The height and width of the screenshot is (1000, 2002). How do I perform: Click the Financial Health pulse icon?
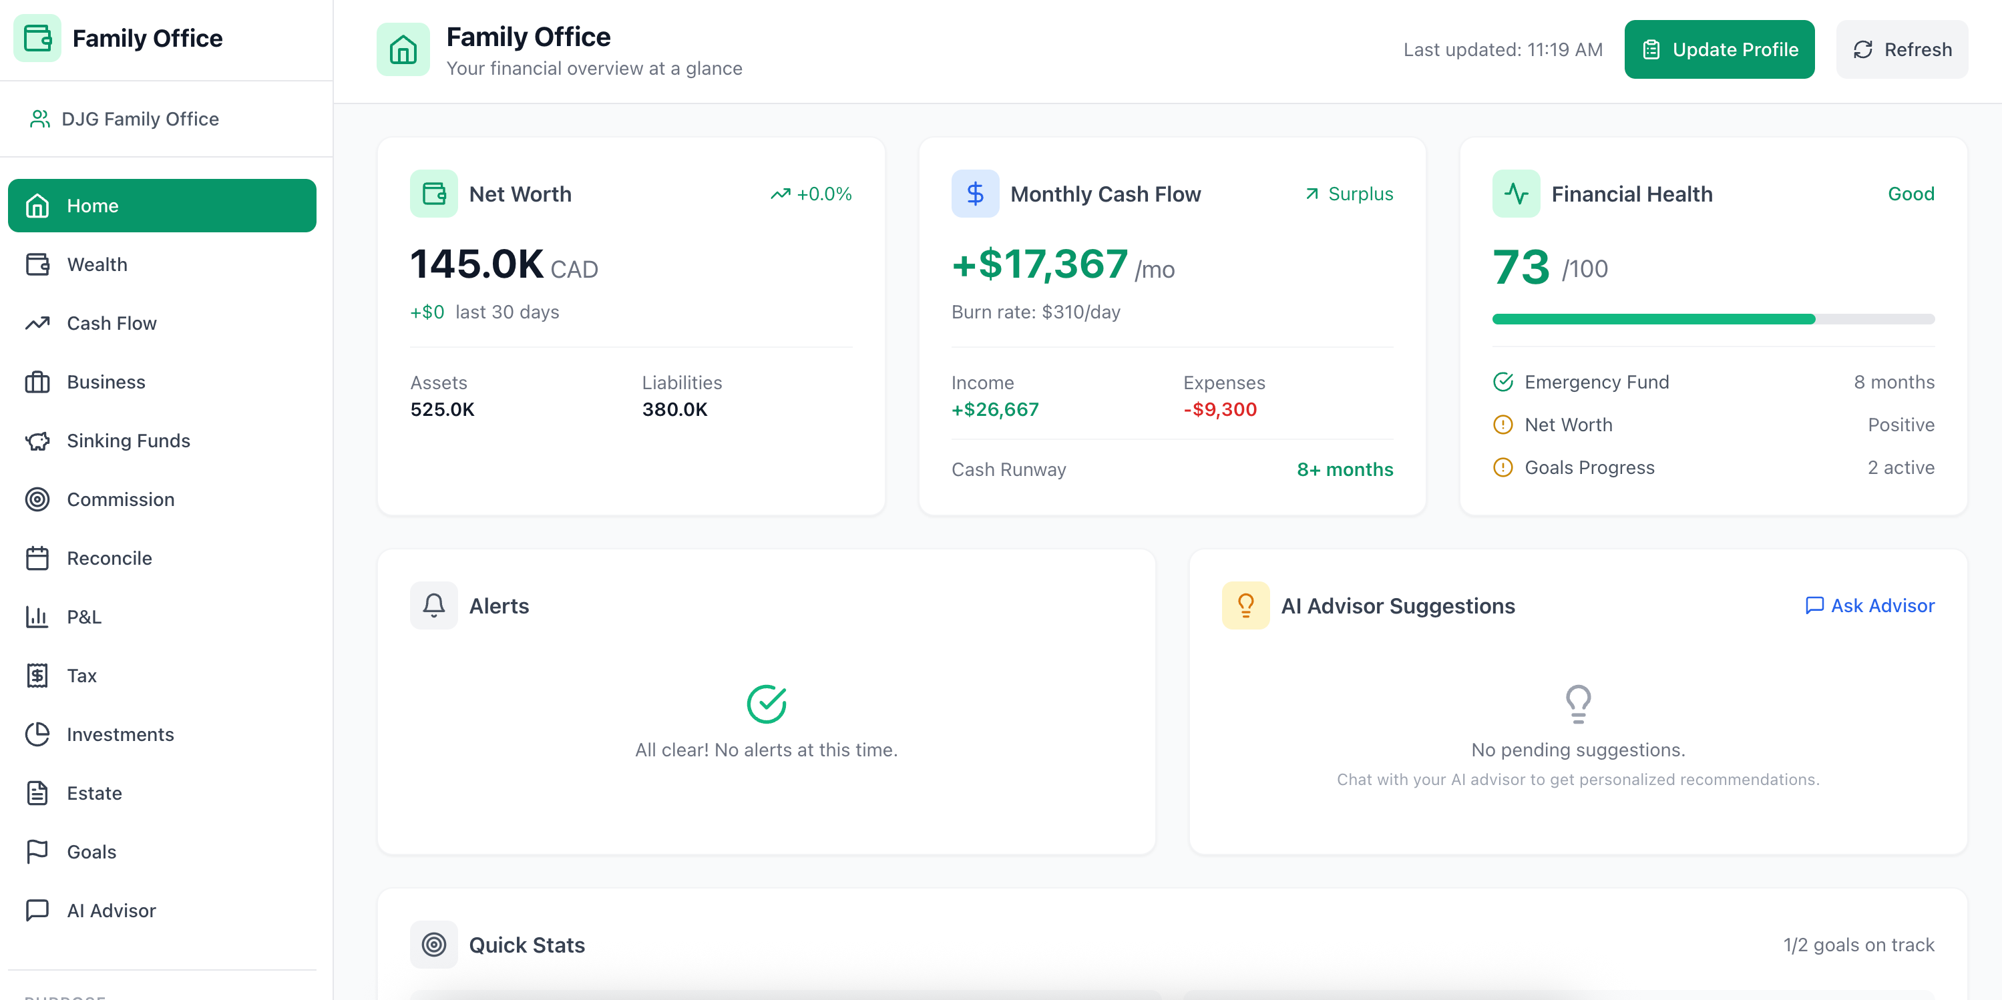[x=1515, y=194]
